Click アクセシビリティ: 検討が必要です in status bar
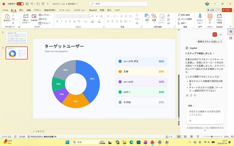This screenshot has width=234, height=146. click(x=42, y=136)
